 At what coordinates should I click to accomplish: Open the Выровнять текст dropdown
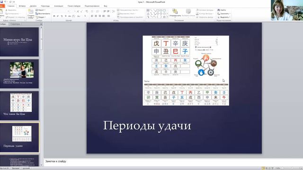[126, 14]
